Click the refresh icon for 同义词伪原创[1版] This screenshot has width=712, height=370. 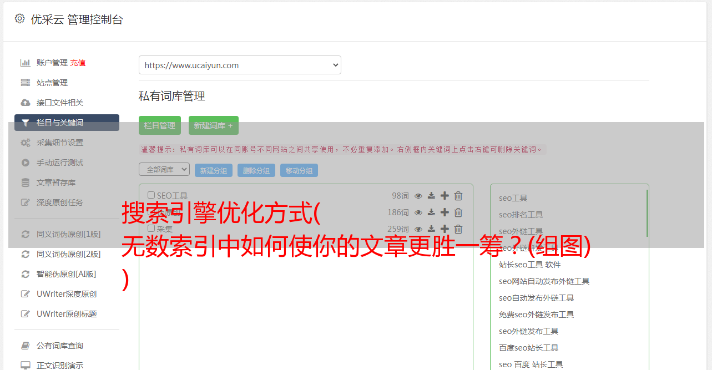click(25, 234)
